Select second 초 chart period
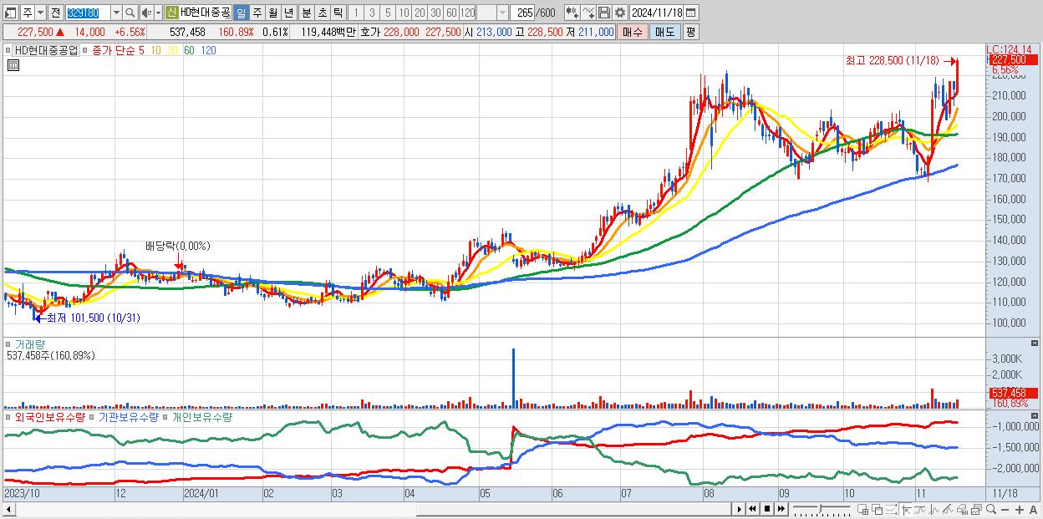The width and height of the screenshot is (1043, 519). tap(321, 13)
